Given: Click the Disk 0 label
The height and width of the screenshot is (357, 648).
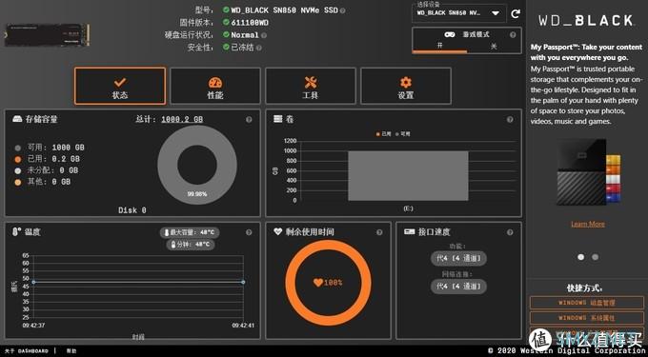Looking at the screenshot, I should point(132,210).
